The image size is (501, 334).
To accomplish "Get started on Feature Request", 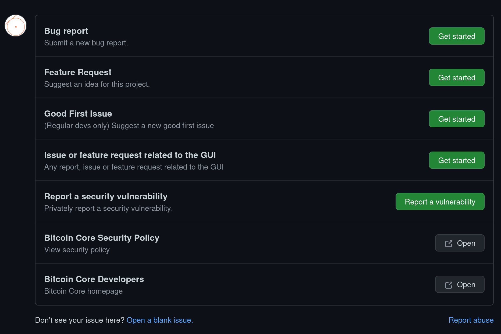I will pos(456,78).
